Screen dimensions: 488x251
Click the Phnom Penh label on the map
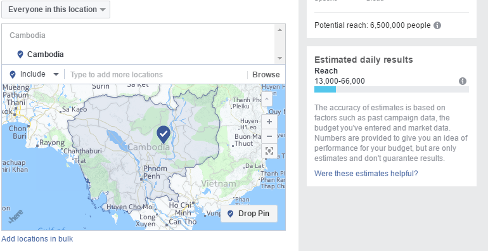point(155,172)
